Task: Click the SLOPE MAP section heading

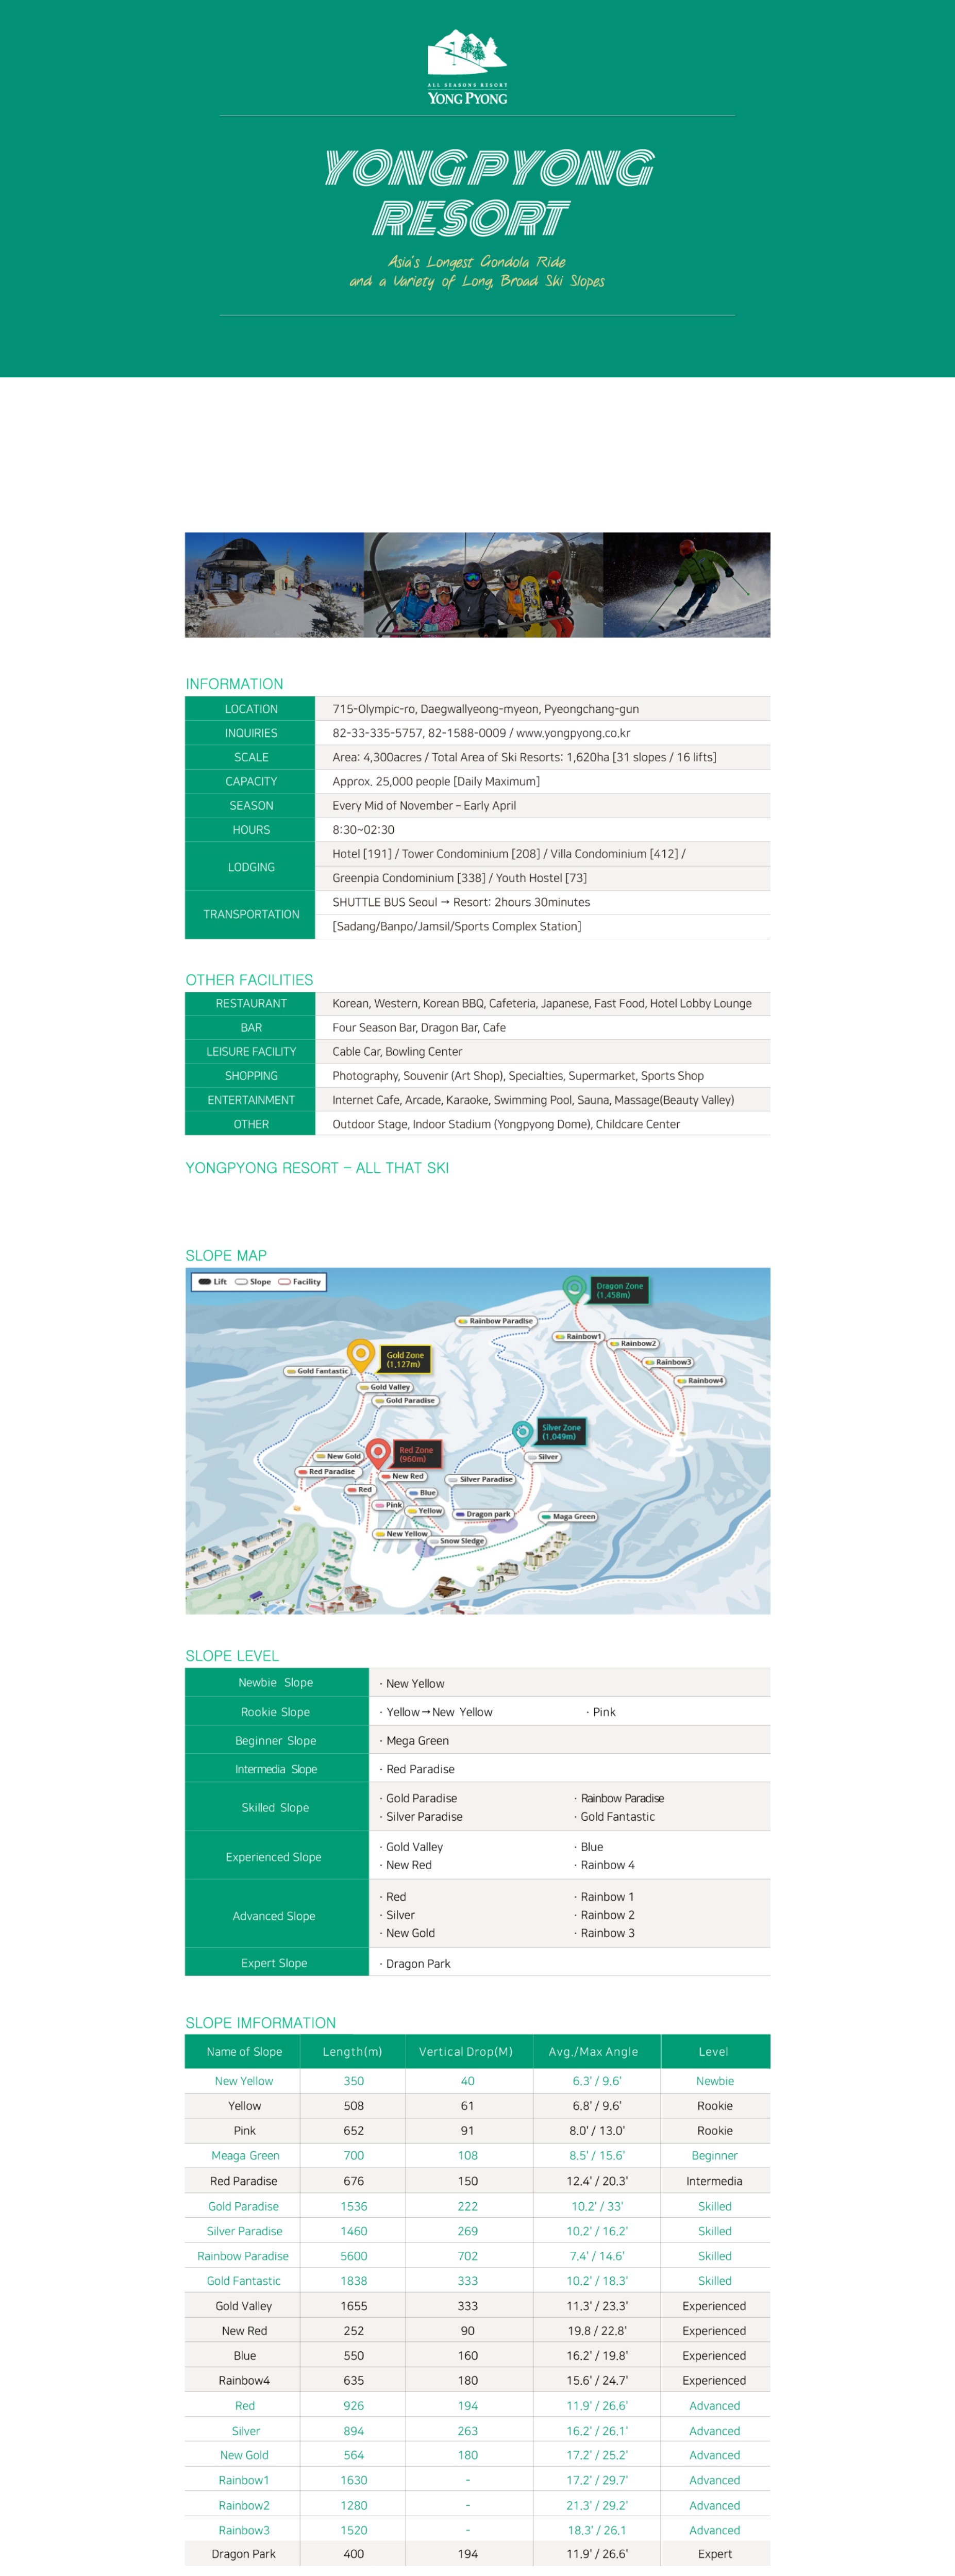Action: (226, 1256)
